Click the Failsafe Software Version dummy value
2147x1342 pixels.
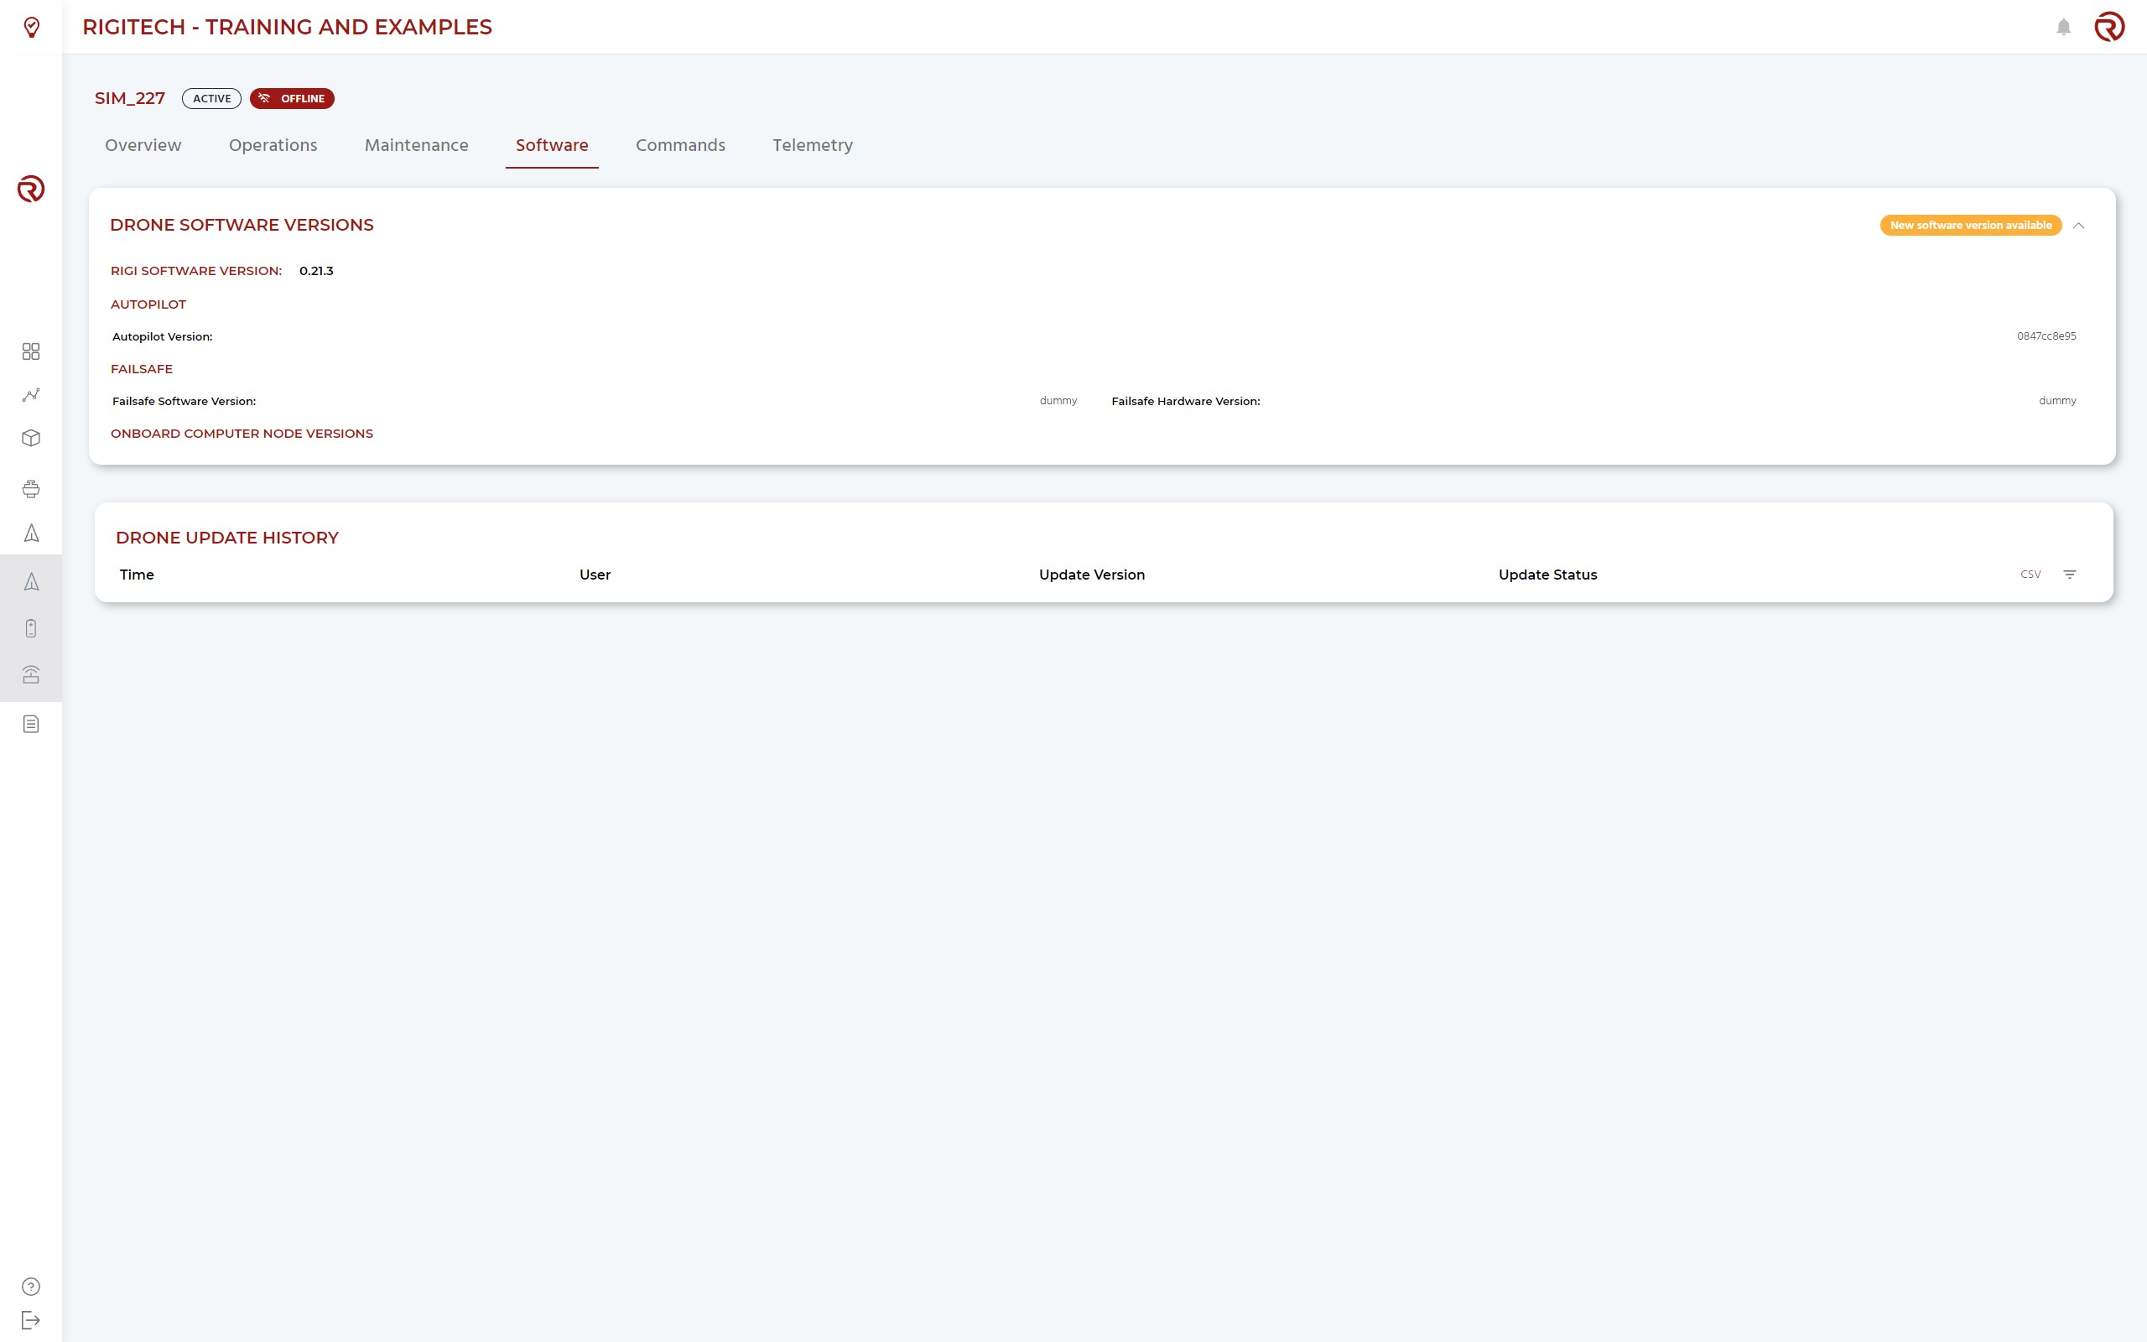pyautogui.click(x=1058, y=401)
